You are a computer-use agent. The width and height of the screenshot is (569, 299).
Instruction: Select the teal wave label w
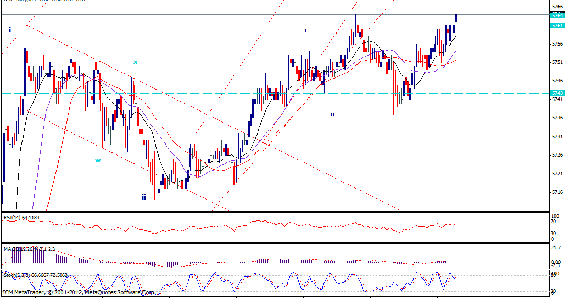(x=98, y=160)
